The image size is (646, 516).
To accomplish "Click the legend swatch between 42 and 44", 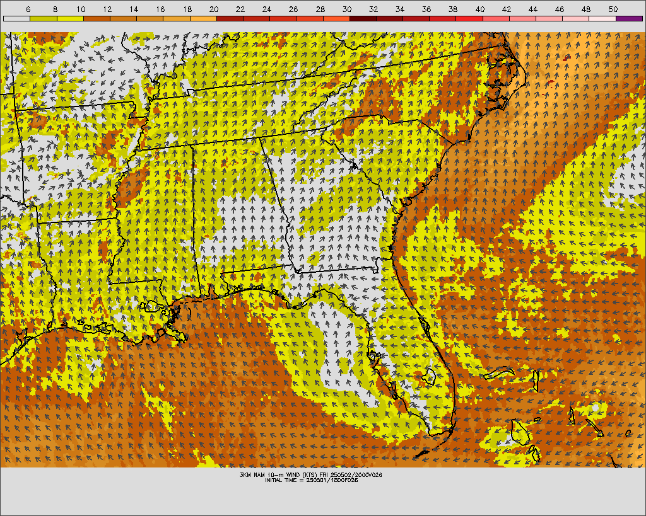I will click(523, 18).
